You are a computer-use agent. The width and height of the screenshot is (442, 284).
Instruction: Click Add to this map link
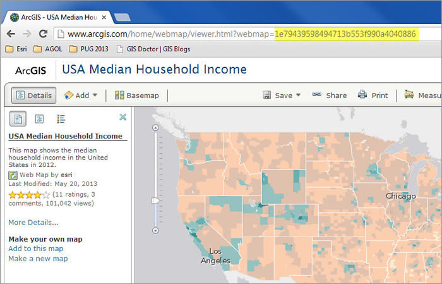[x=36, y=249]
